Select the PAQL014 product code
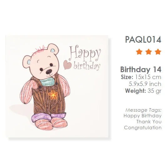Screen dimensions: 165x165 click(143, 40)
